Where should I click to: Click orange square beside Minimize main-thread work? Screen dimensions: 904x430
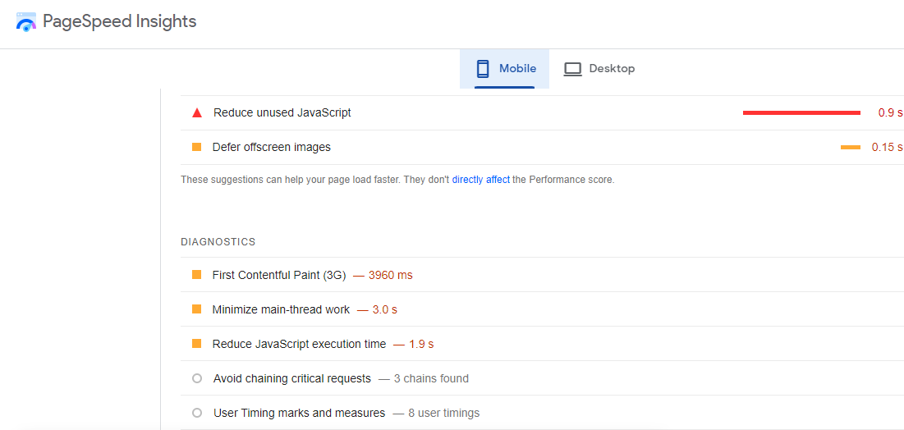(196, 309)
